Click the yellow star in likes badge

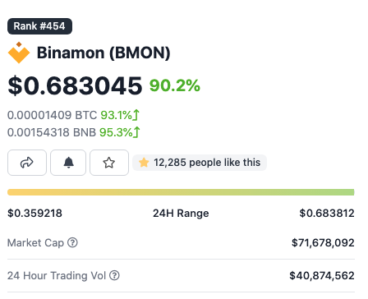144,163
